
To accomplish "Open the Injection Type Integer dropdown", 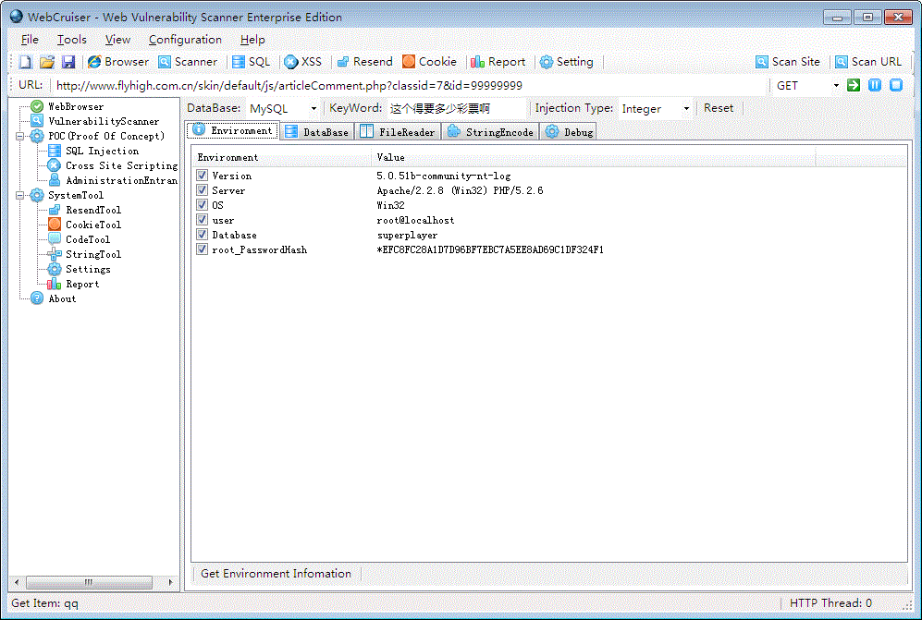I will [685, 108].
